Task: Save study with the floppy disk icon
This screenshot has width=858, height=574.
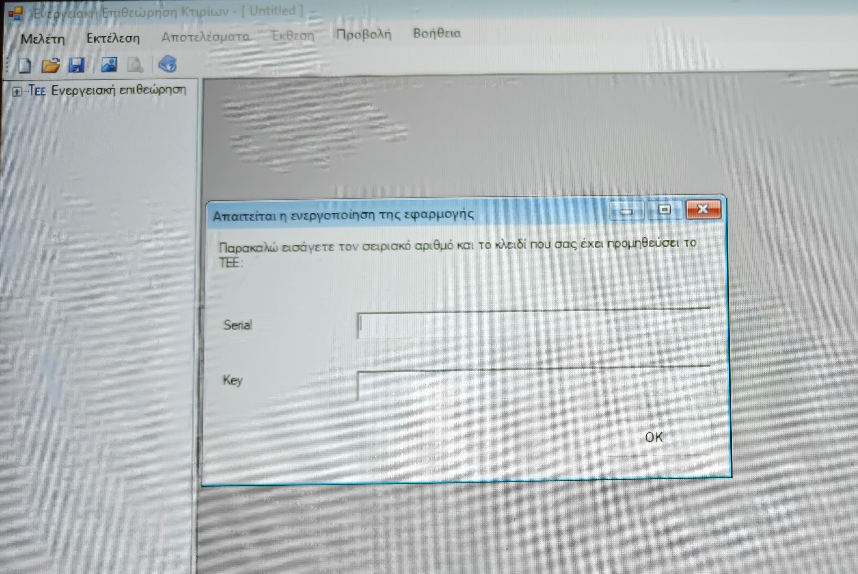Action: [77, 66]
